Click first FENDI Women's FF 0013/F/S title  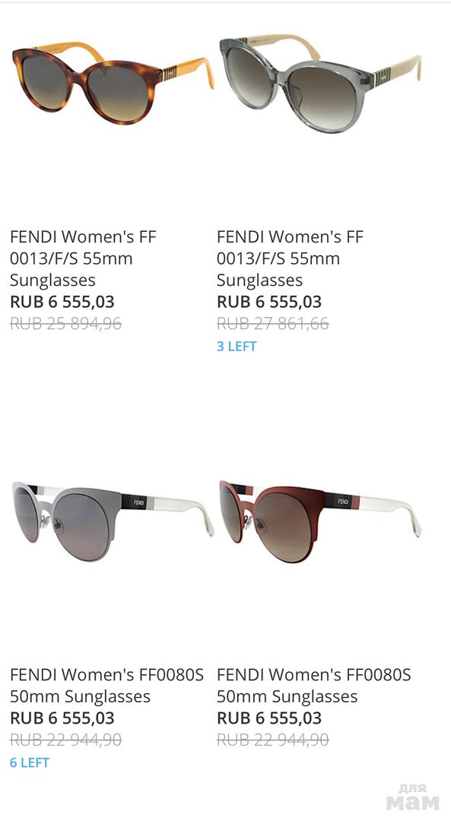tap(84, 258)
